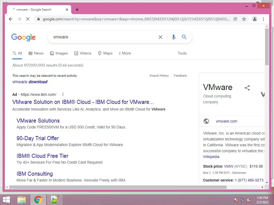The image size is (274, 205).
Task: Click the vertical scrollbar down arrow
Action: (267, 183)
